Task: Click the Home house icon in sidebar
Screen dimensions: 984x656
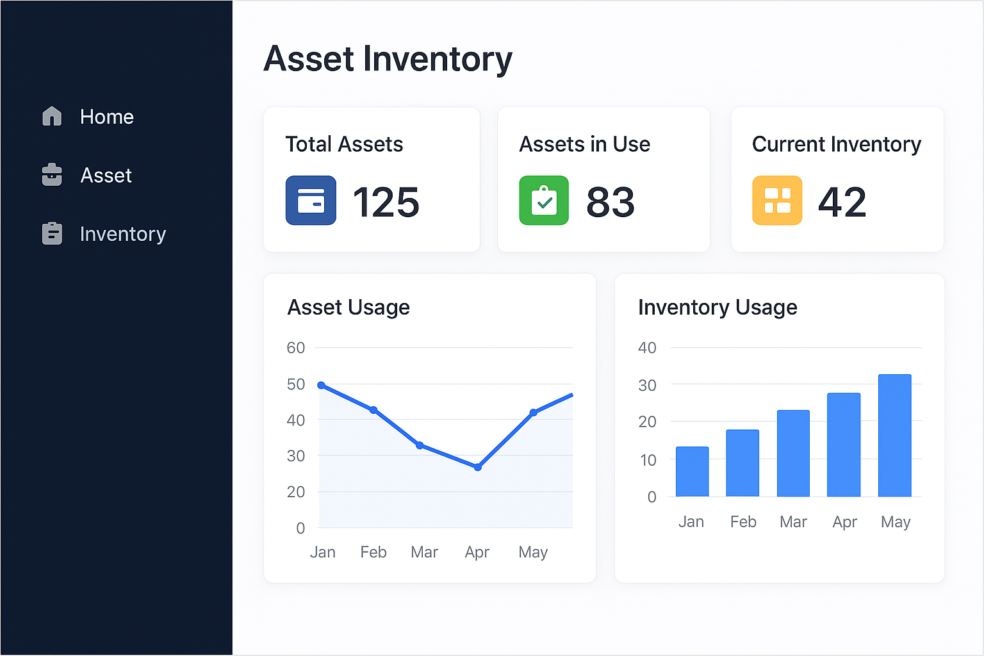Action: click(x=52, y=117)
